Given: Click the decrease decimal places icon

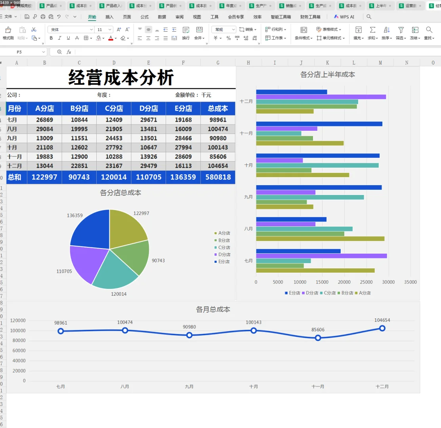Looking at the screenshot, I should 254,38.
